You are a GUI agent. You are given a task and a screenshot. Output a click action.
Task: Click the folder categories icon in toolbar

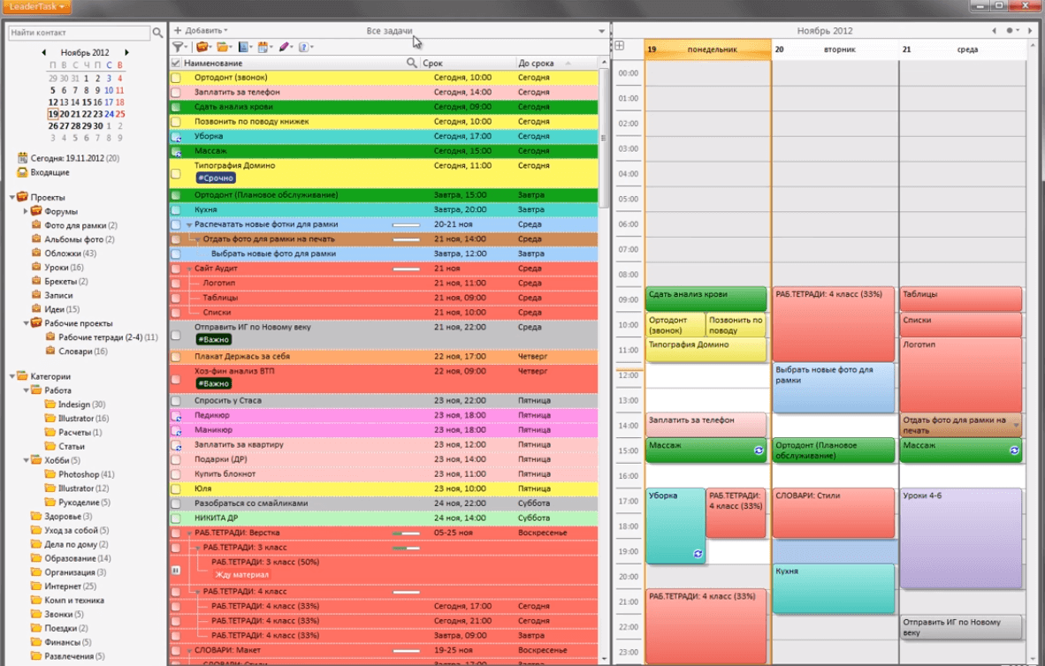tap(224, 47)
